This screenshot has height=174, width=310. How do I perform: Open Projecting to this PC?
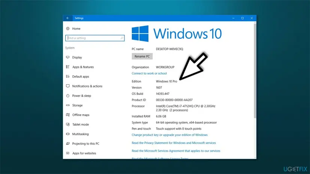pyautogui.click(x=86, y=144)
